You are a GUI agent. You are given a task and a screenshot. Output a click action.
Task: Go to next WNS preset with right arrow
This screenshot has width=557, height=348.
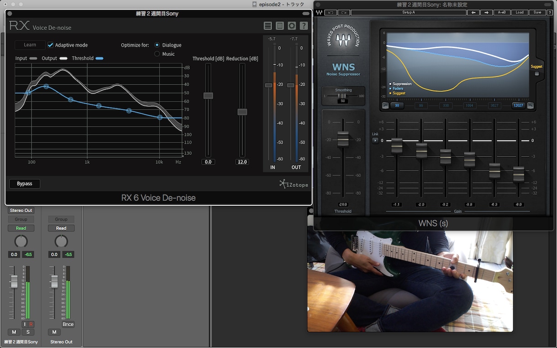[x=486, y=12]
